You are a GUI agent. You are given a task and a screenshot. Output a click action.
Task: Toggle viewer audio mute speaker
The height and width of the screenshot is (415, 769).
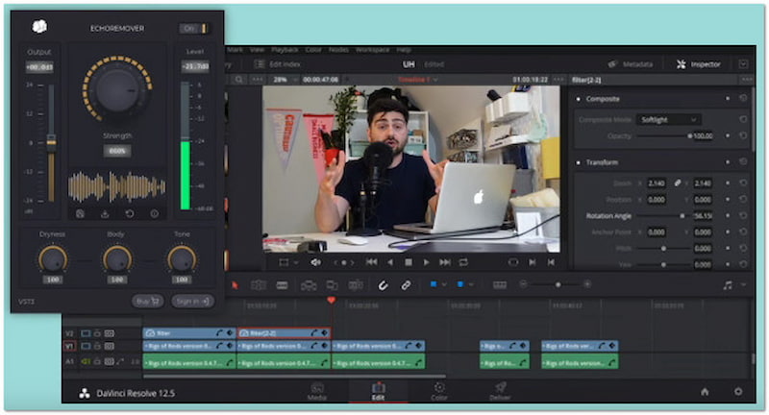316,262
